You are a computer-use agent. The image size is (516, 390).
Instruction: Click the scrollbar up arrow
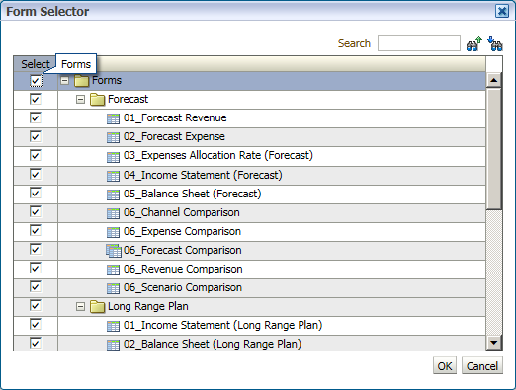[494, 80]
